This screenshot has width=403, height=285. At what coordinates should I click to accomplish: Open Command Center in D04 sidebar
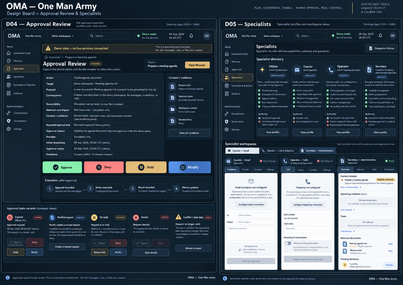coord(22,53)
